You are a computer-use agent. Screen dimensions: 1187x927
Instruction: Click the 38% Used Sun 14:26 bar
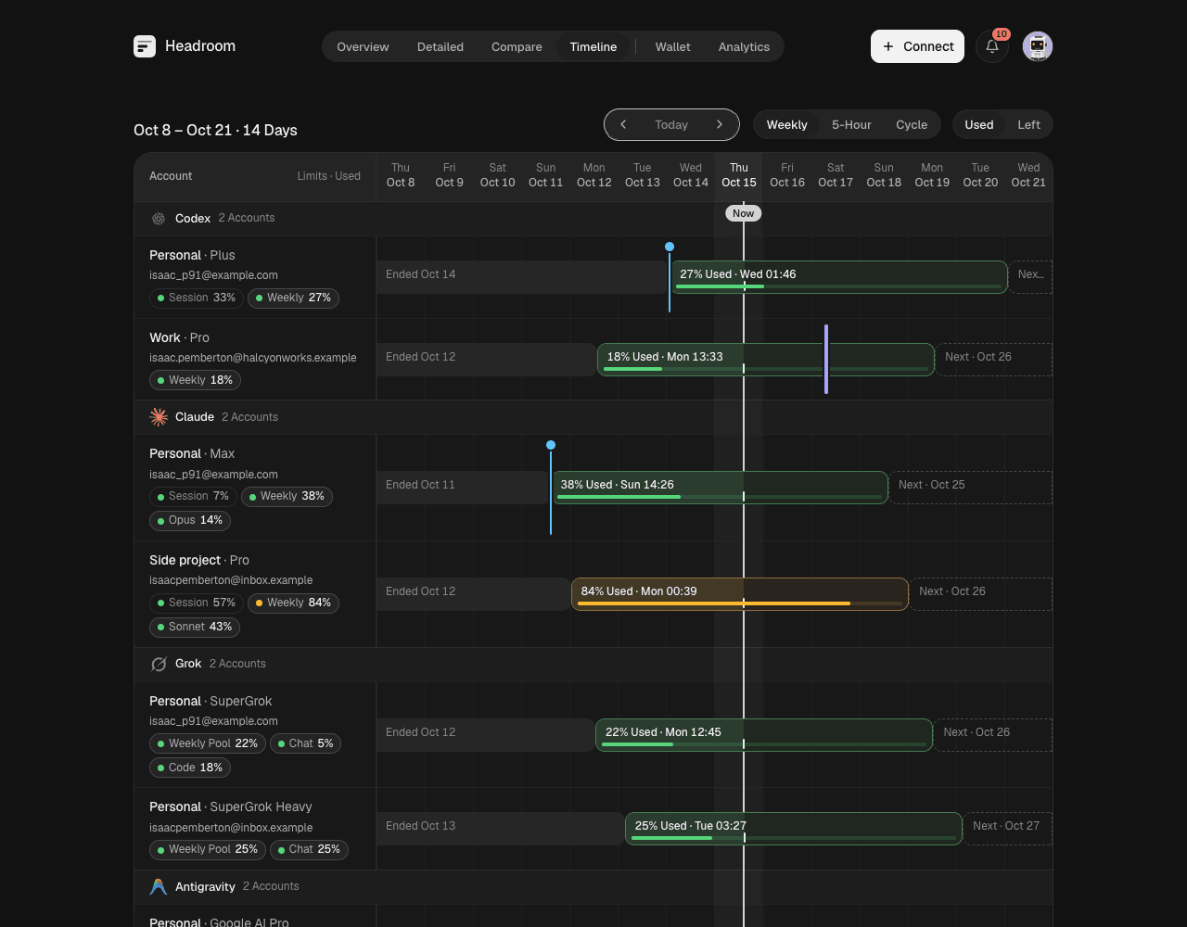pyautogui.click(x=720, y=488)
